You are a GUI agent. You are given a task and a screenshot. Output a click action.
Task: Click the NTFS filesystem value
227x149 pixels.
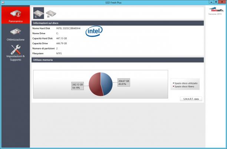(x=59, y=53)
